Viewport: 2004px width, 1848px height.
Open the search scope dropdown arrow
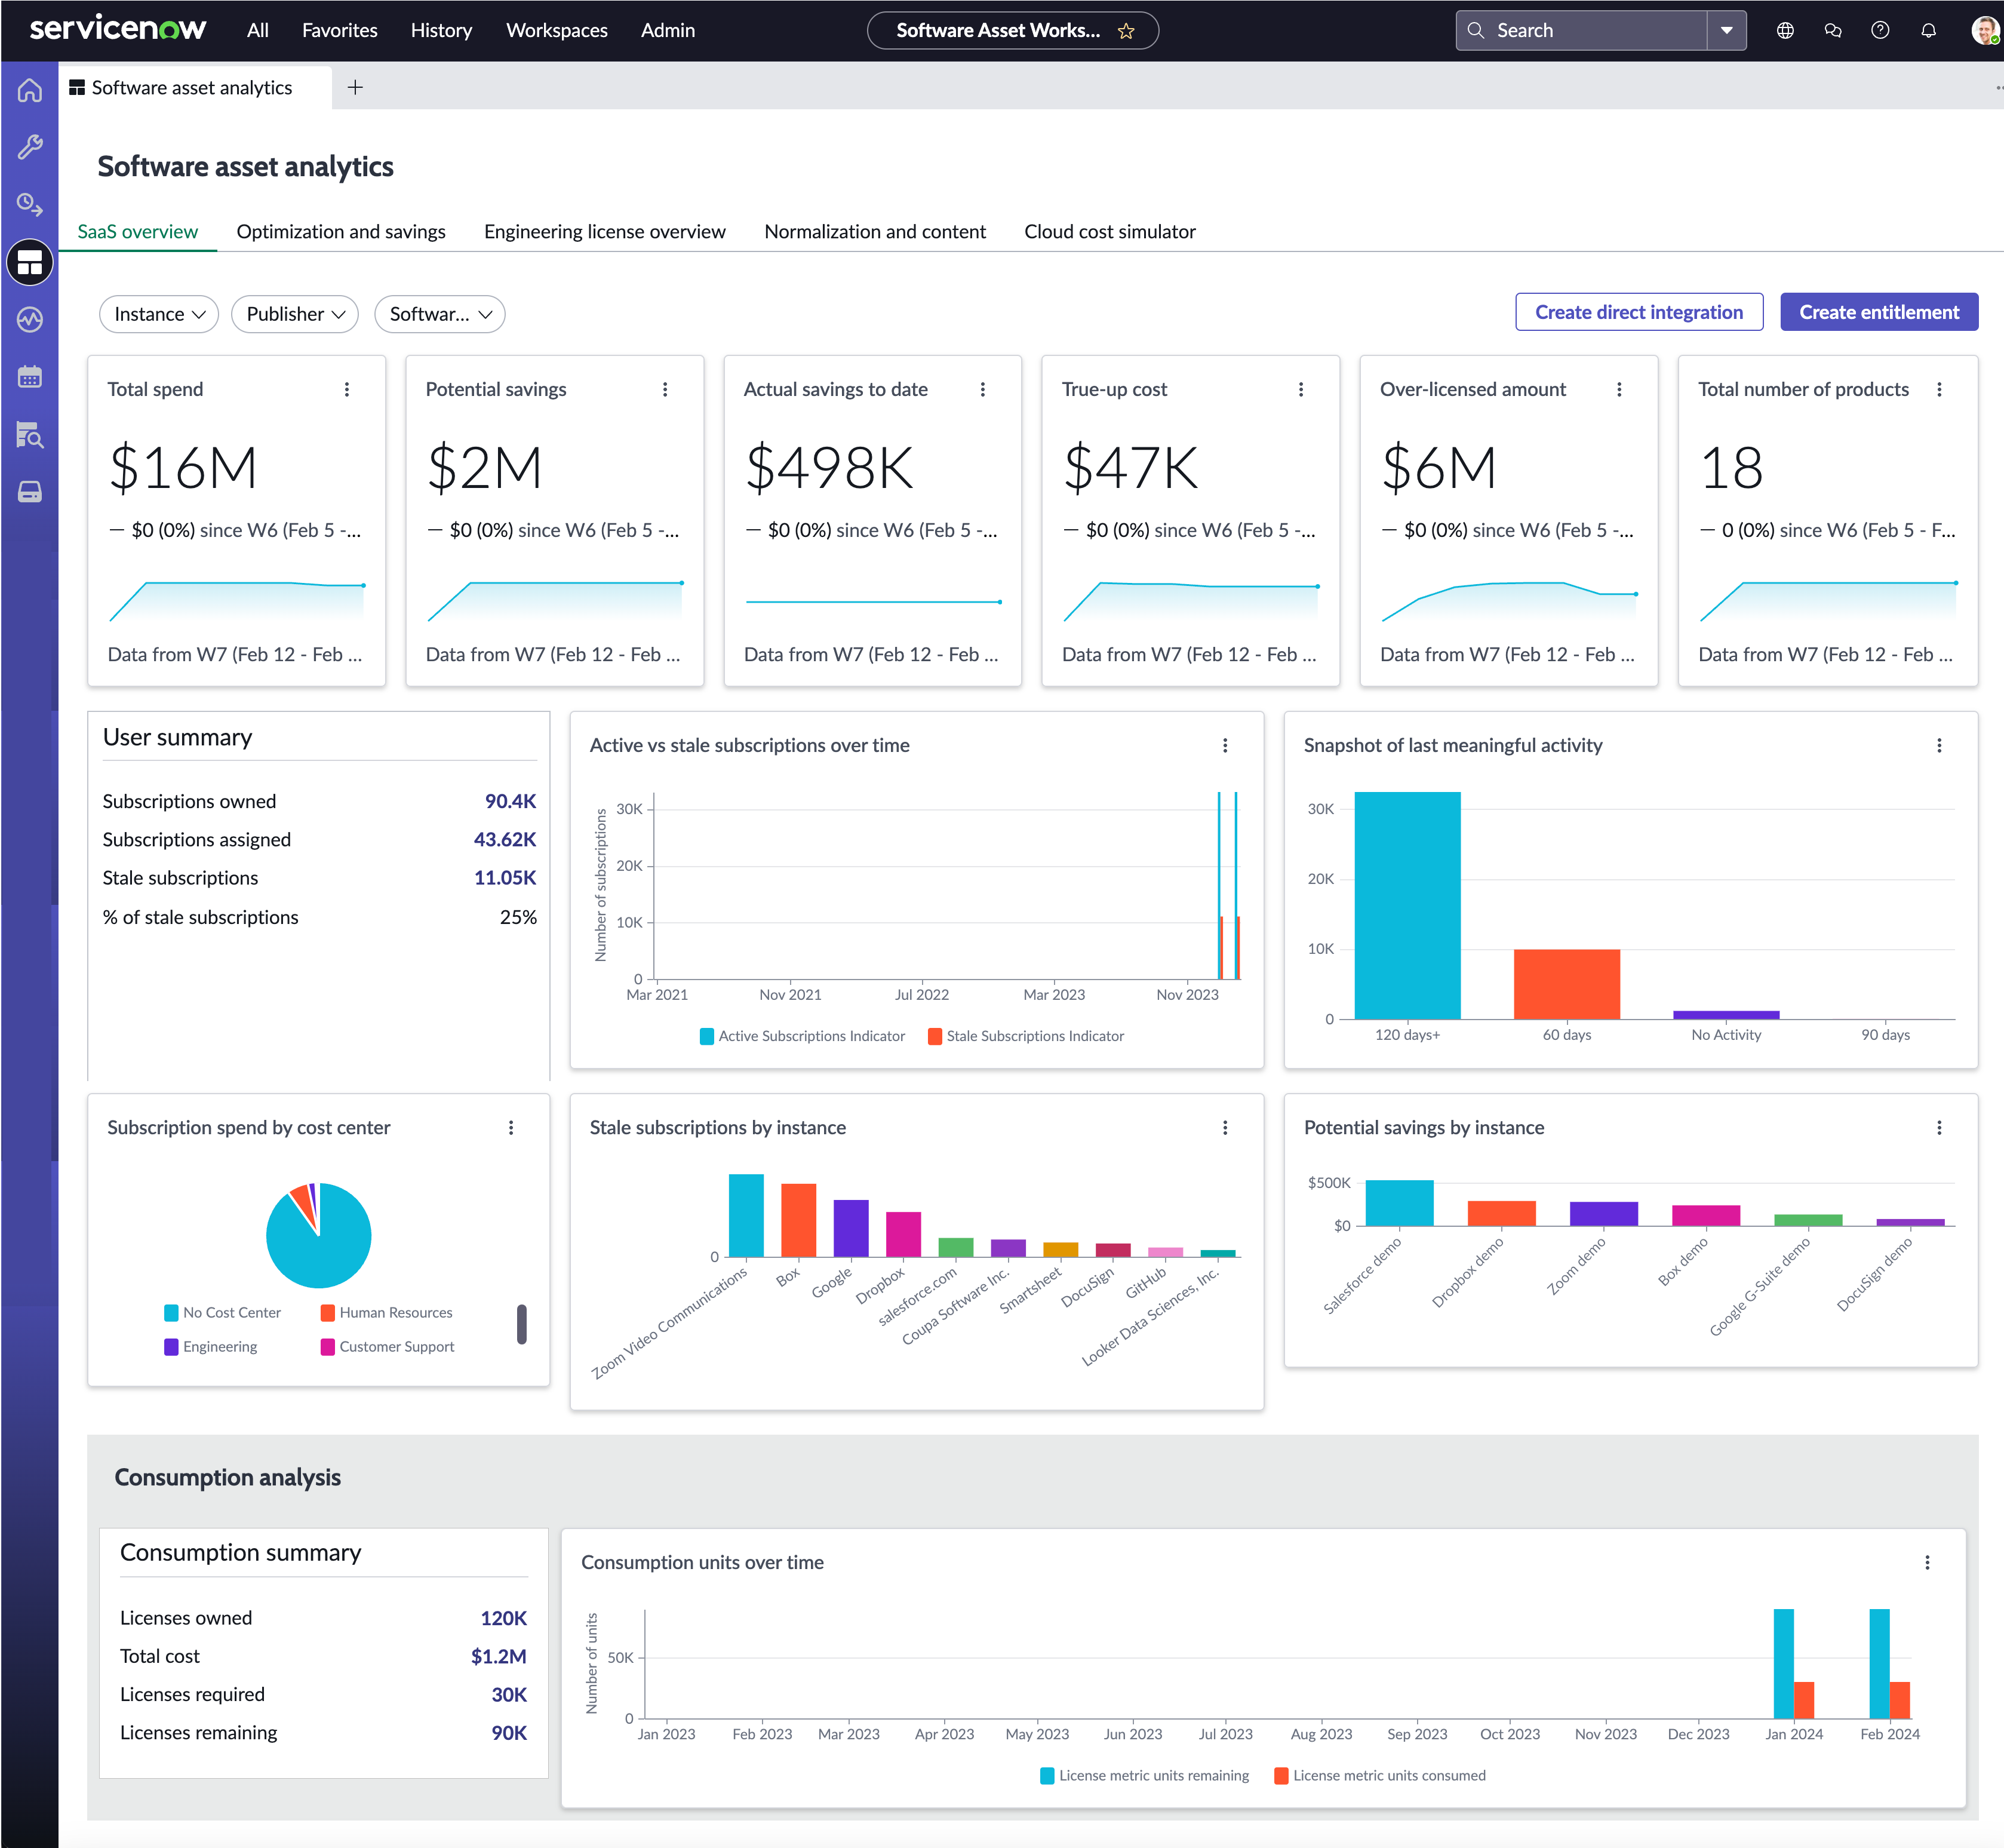[x=1726, y=31]
